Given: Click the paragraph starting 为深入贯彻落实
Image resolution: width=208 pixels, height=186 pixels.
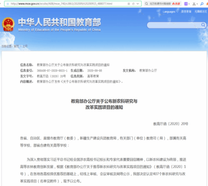Looking at the screenshot, I should (103, 170).
